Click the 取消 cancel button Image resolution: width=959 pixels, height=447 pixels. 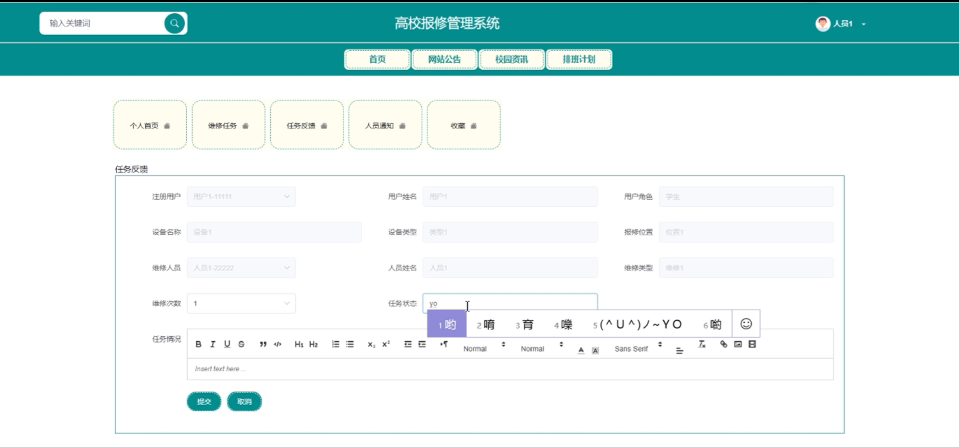[x=244, y=402]
